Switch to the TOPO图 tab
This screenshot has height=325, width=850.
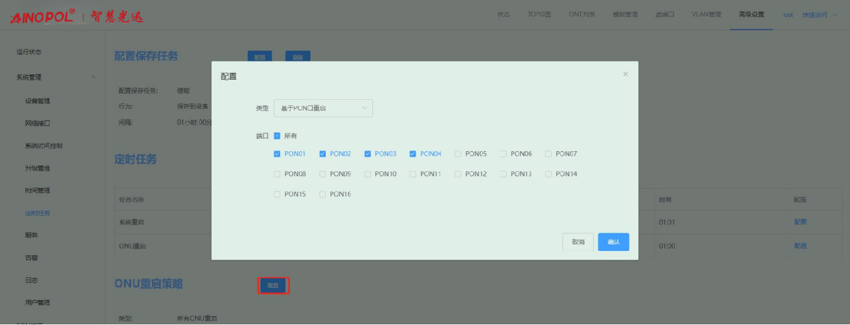539,14
